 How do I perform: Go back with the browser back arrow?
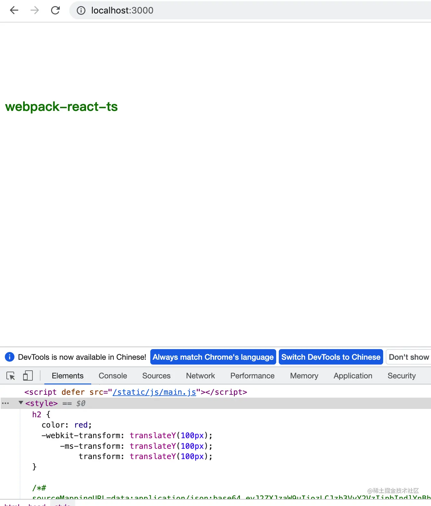point(14,11)
